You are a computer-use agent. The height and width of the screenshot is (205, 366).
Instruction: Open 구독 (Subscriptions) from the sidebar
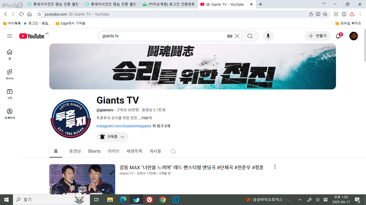point(10,94)
